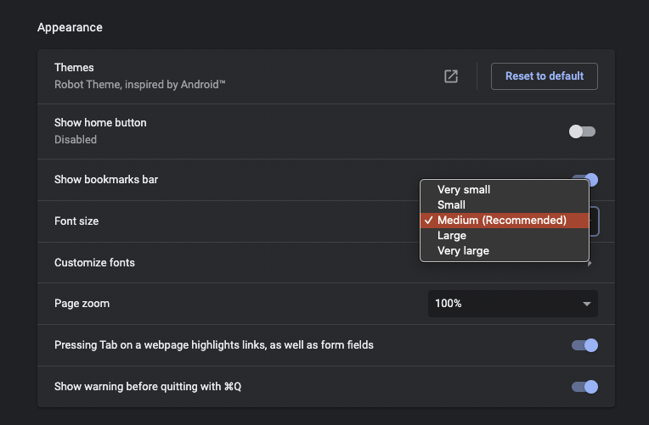Click the Font size label
This screenshot has width=649, height=425.
[x=76, y=221]
